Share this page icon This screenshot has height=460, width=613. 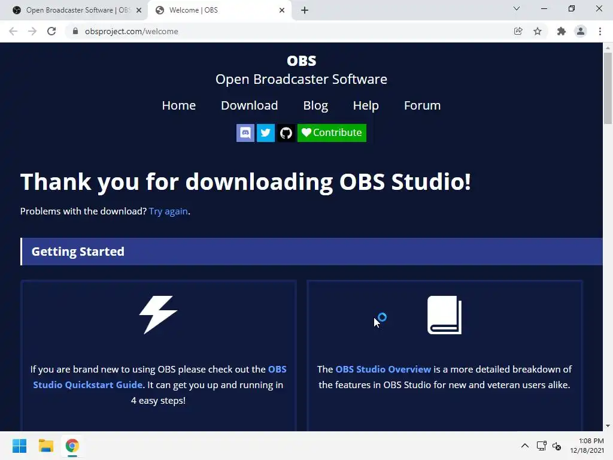518,31
